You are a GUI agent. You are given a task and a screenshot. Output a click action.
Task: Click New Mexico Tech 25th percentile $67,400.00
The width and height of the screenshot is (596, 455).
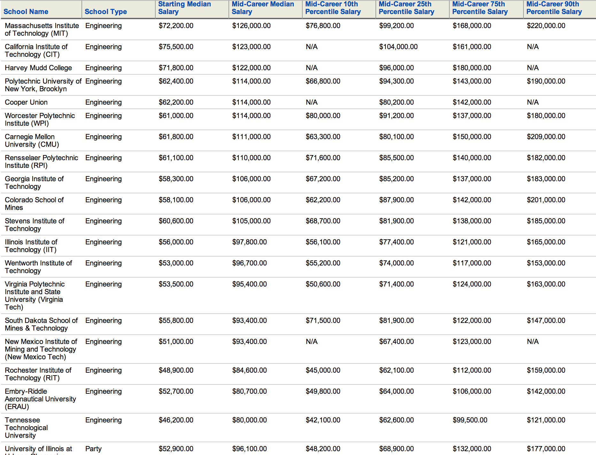397,341
